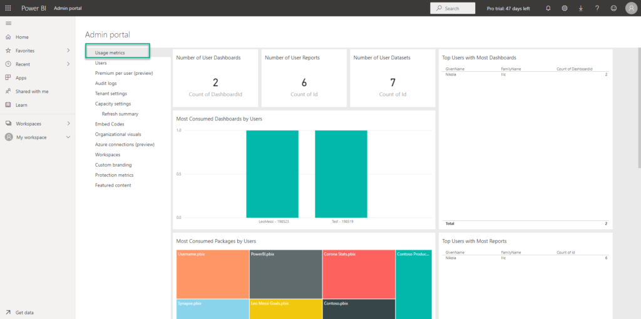
Task: Select the Leo Messi Goals.pbix tile
Action: coord(285,309)
